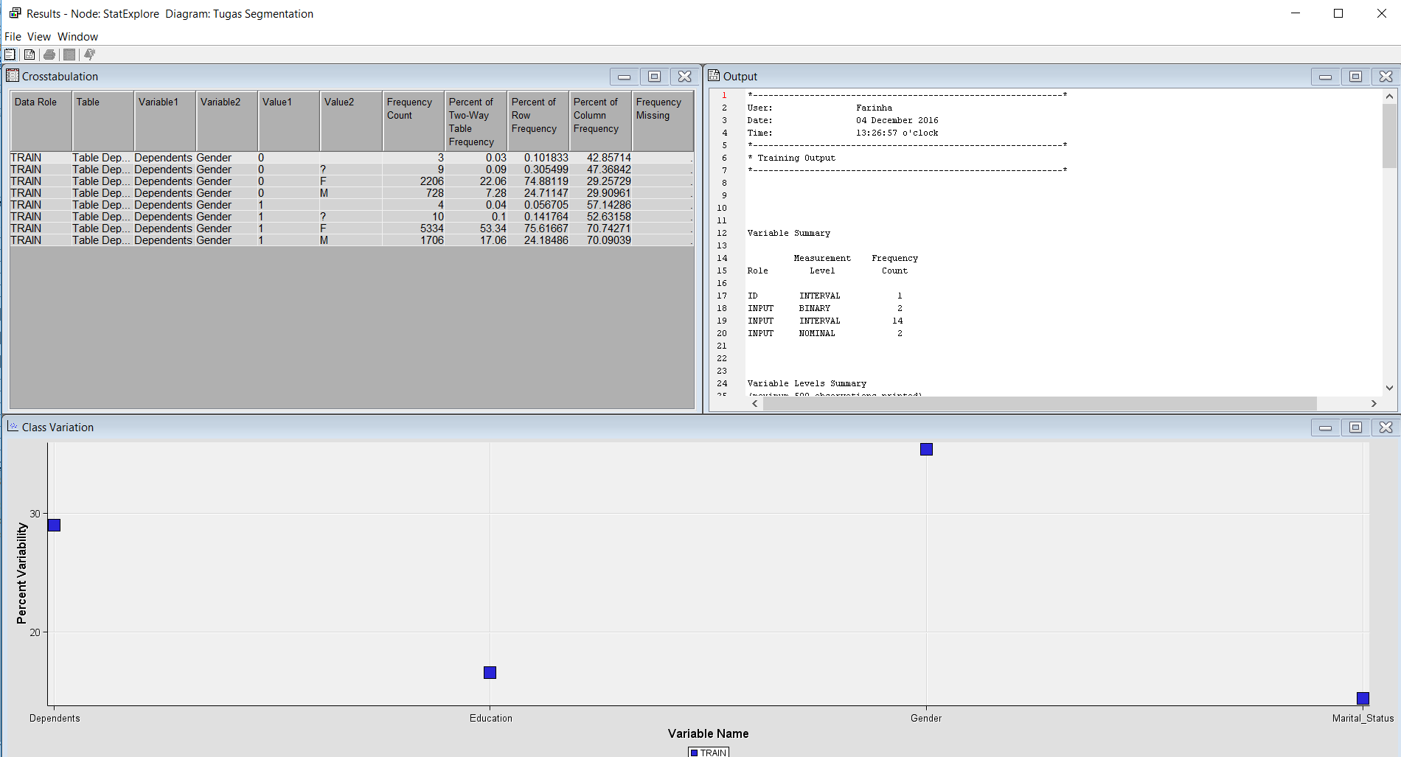
Task: Open the File menu
Action: click(x=13, y=37)
